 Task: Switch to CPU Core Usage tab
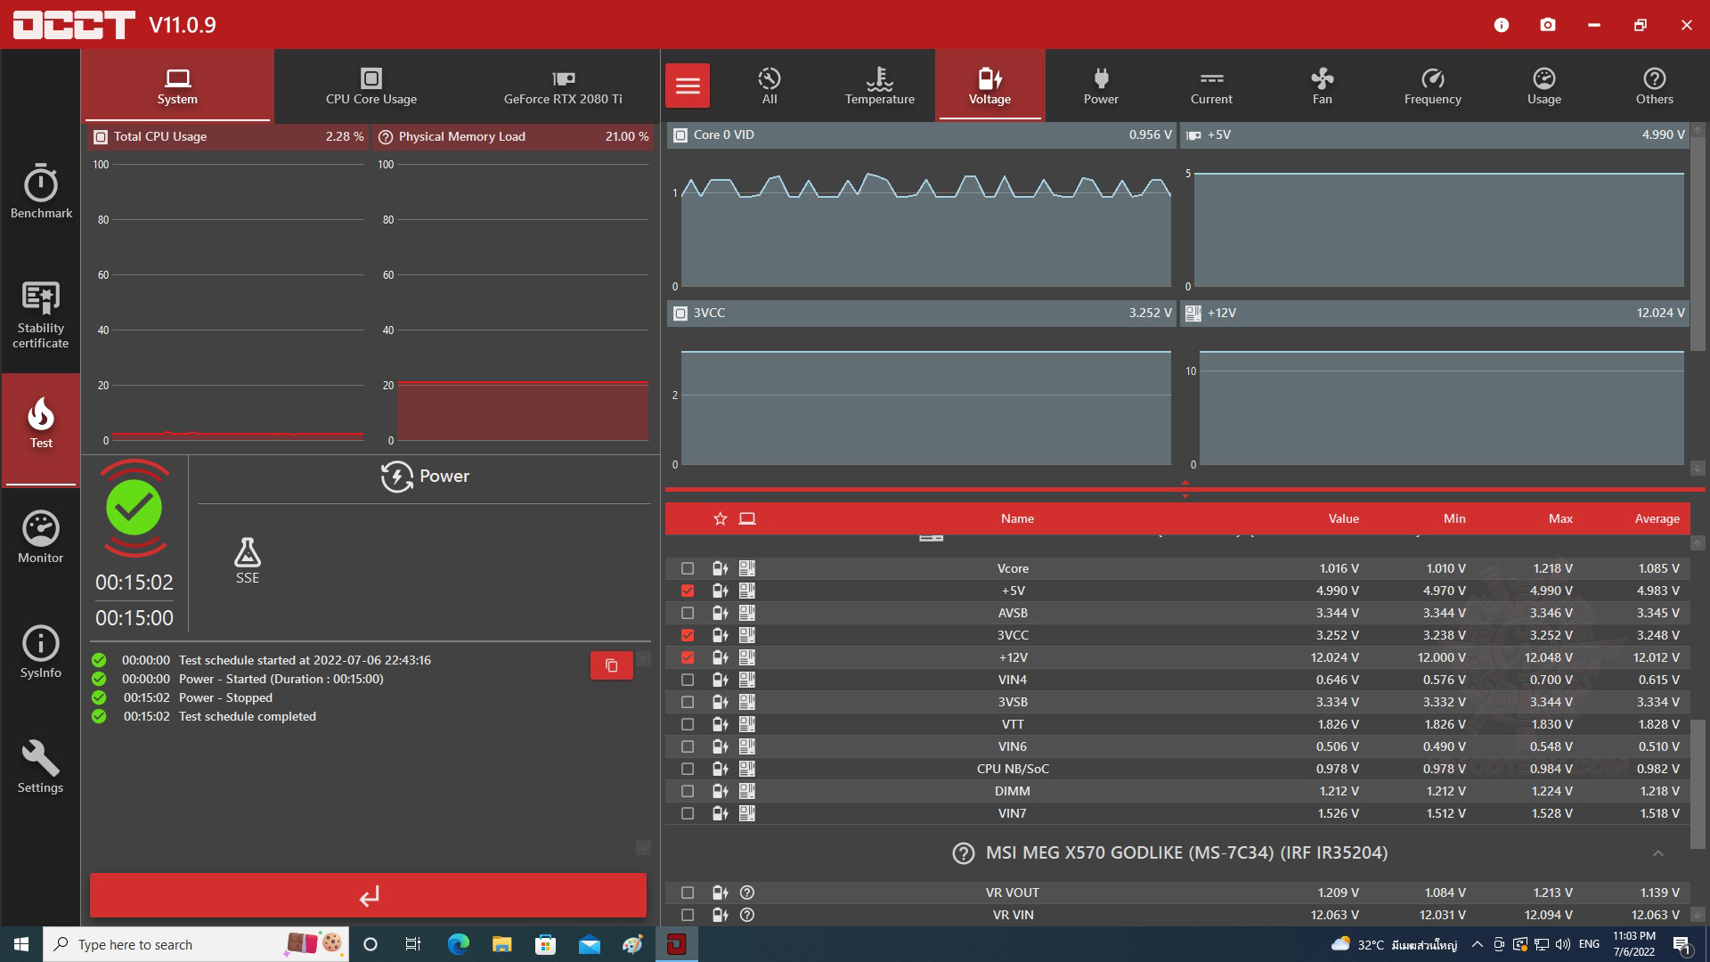370,86
